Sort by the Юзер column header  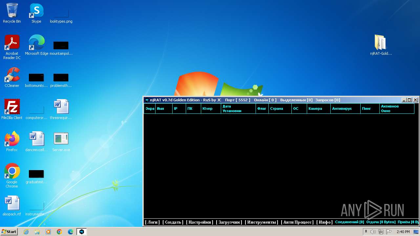pos(211,108)
